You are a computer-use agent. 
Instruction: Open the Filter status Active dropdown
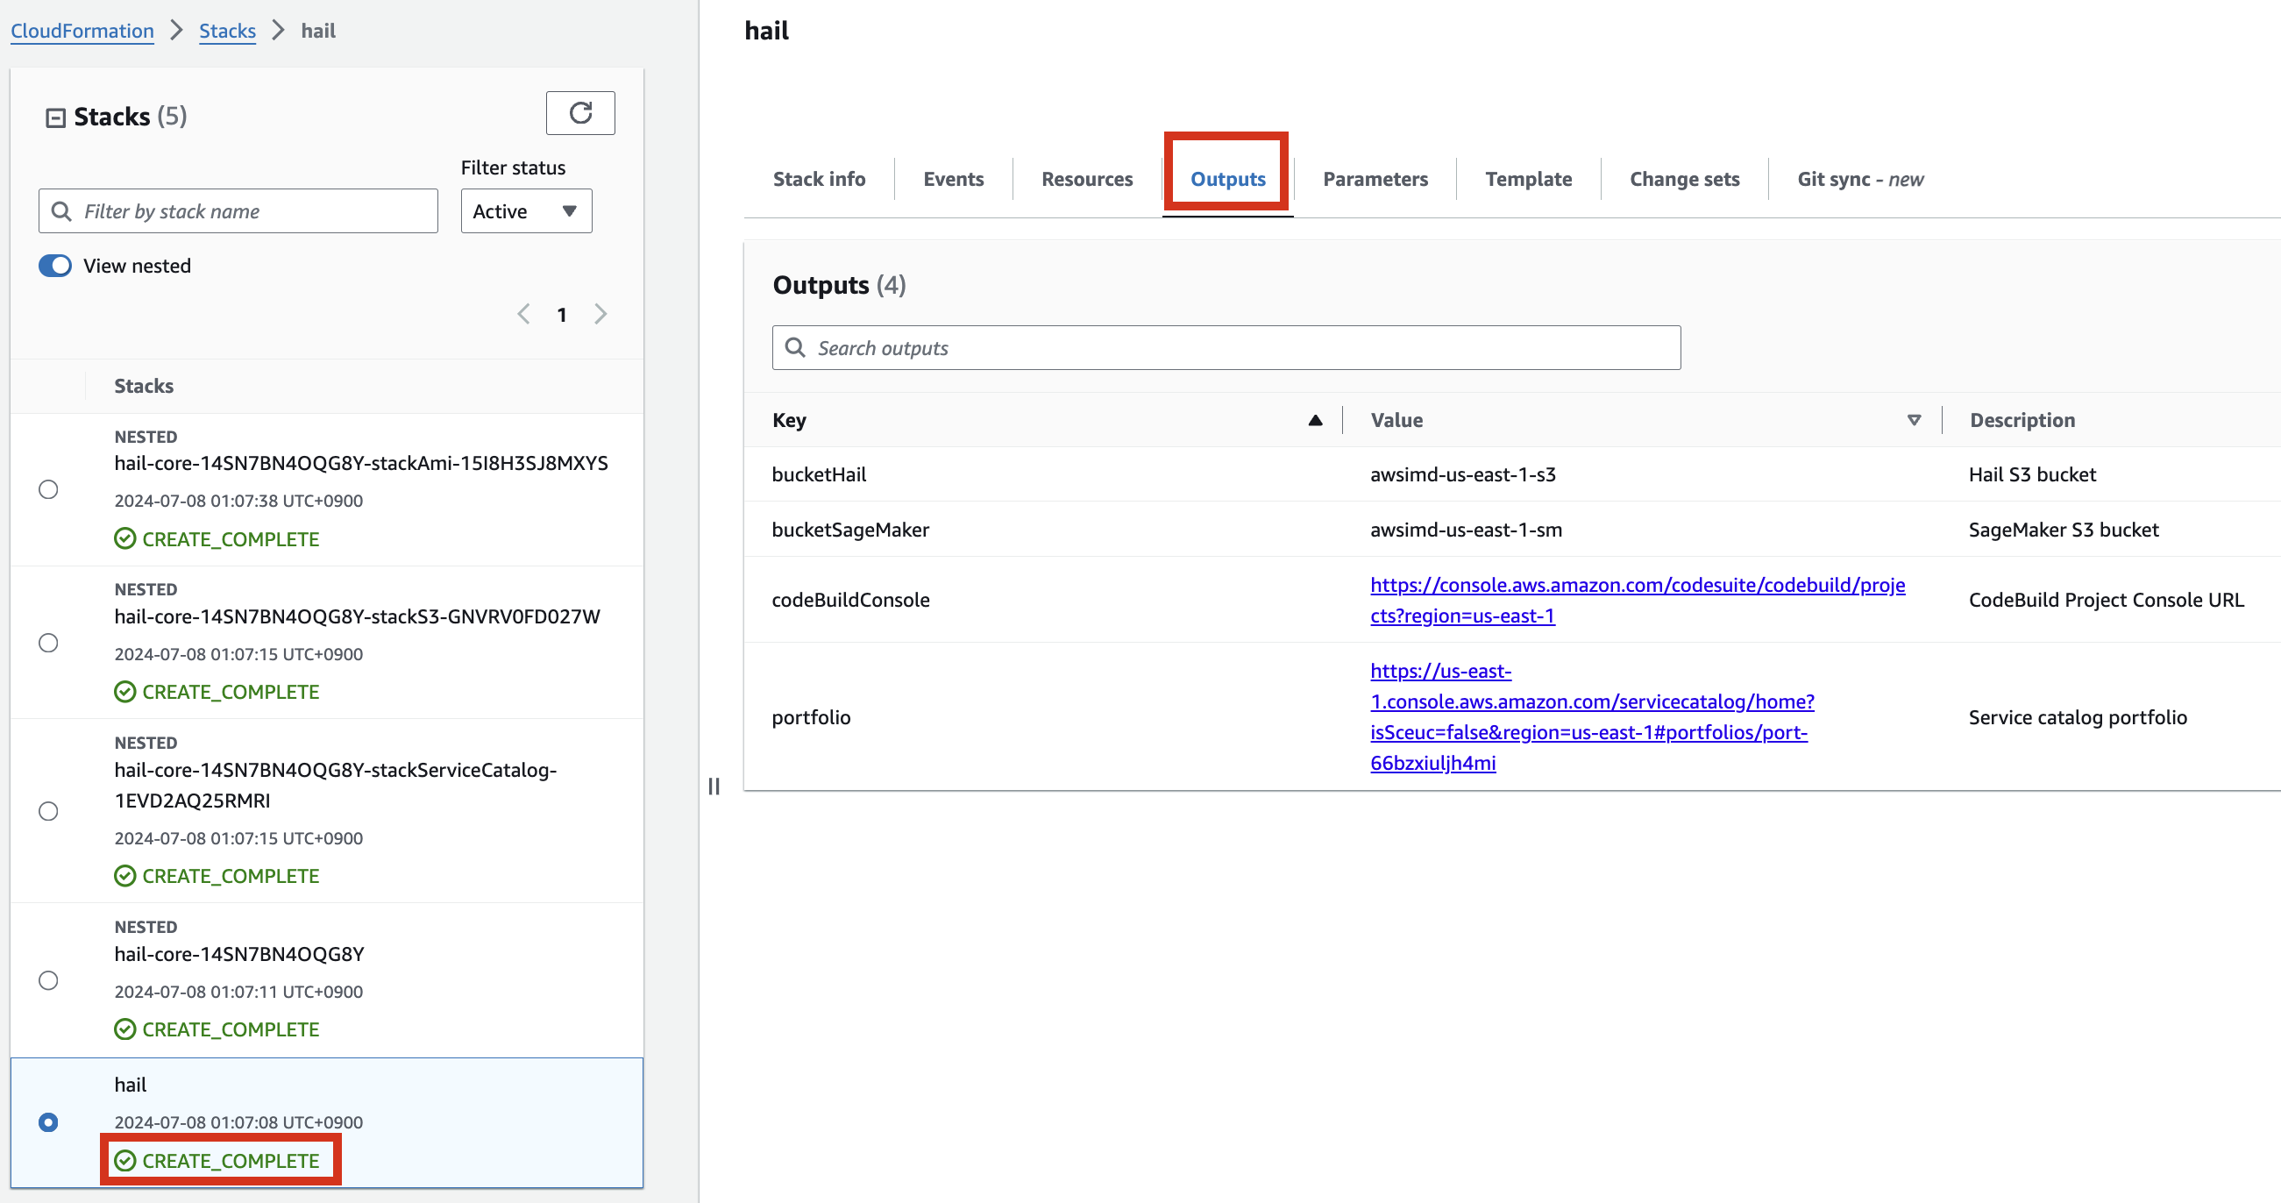(526, 211)
